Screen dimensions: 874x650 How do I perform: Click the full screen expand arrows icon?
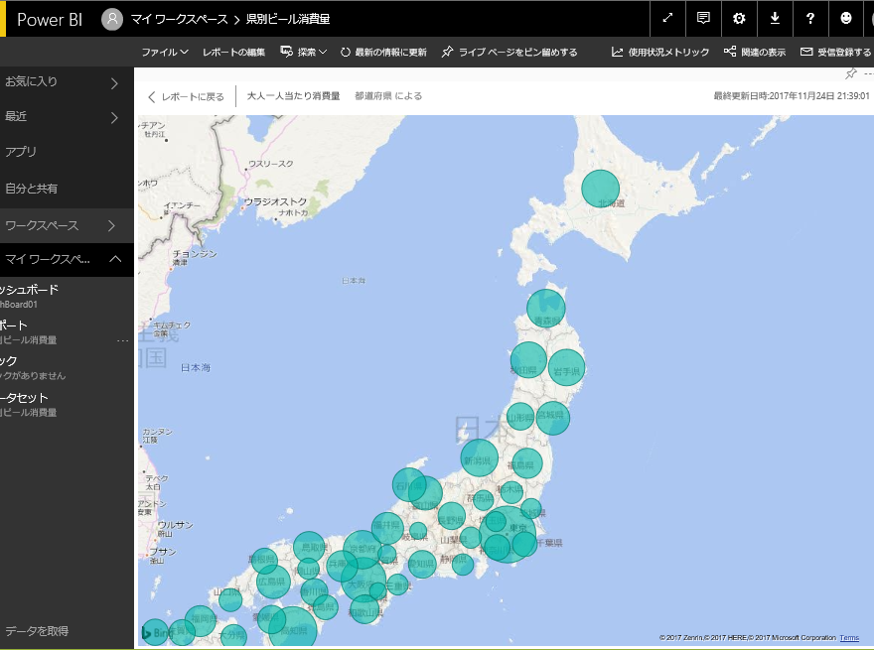(x=667, y=18)
